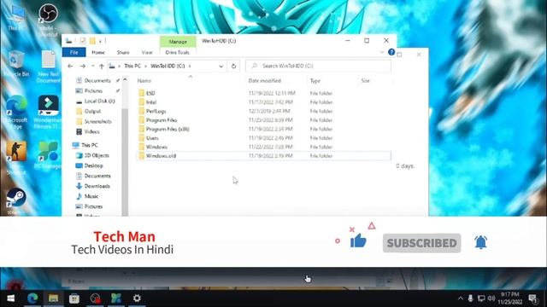Viewport: 547px width, 307px height.
Task: Click File Explorer taskbar icon
Action: (x=53, y=298)
